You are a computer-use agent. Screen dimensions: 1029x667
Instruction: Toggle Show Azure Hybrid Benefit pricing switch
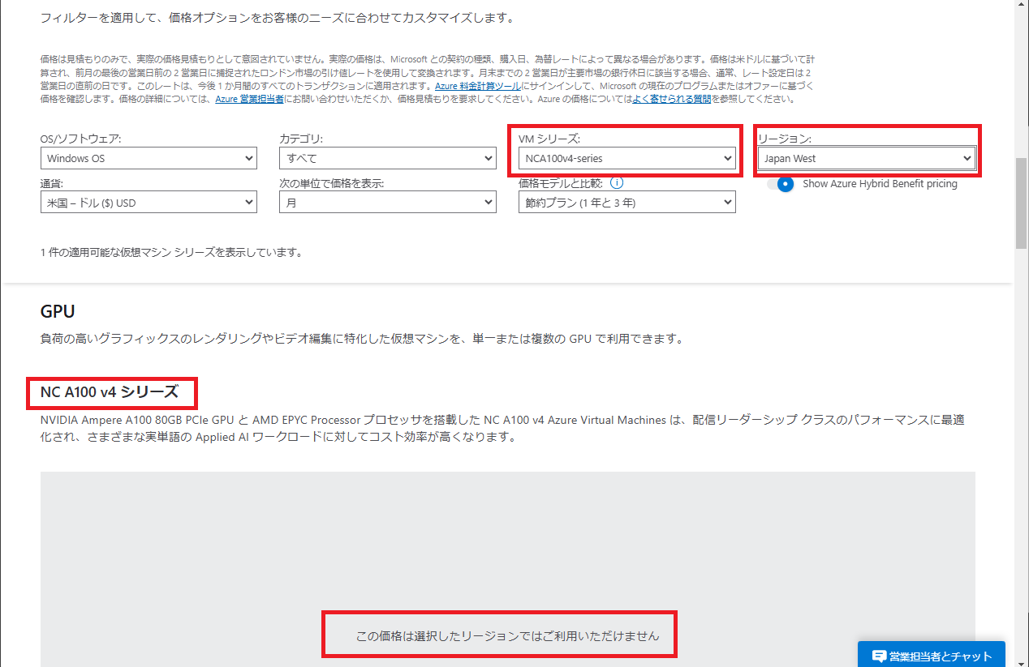click(780, 183)
